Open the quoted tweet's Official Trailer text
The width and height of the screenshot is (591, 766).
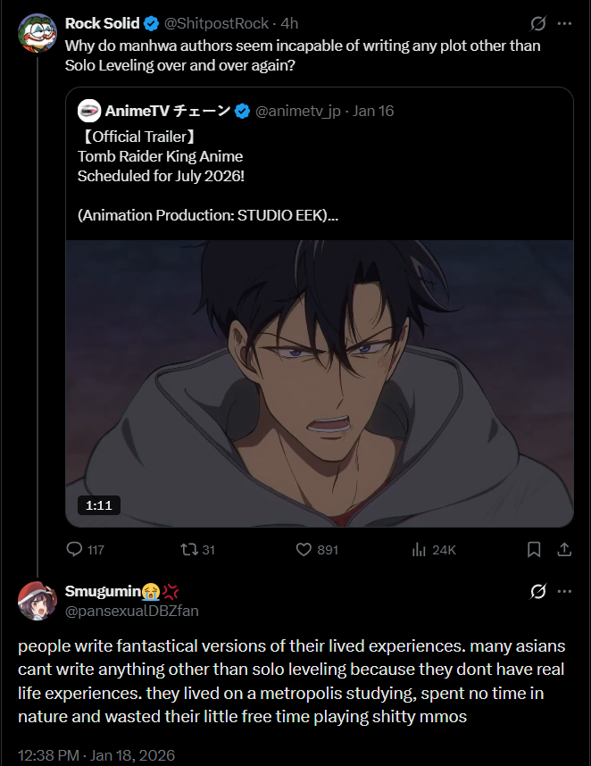click(x=137, y=137)
